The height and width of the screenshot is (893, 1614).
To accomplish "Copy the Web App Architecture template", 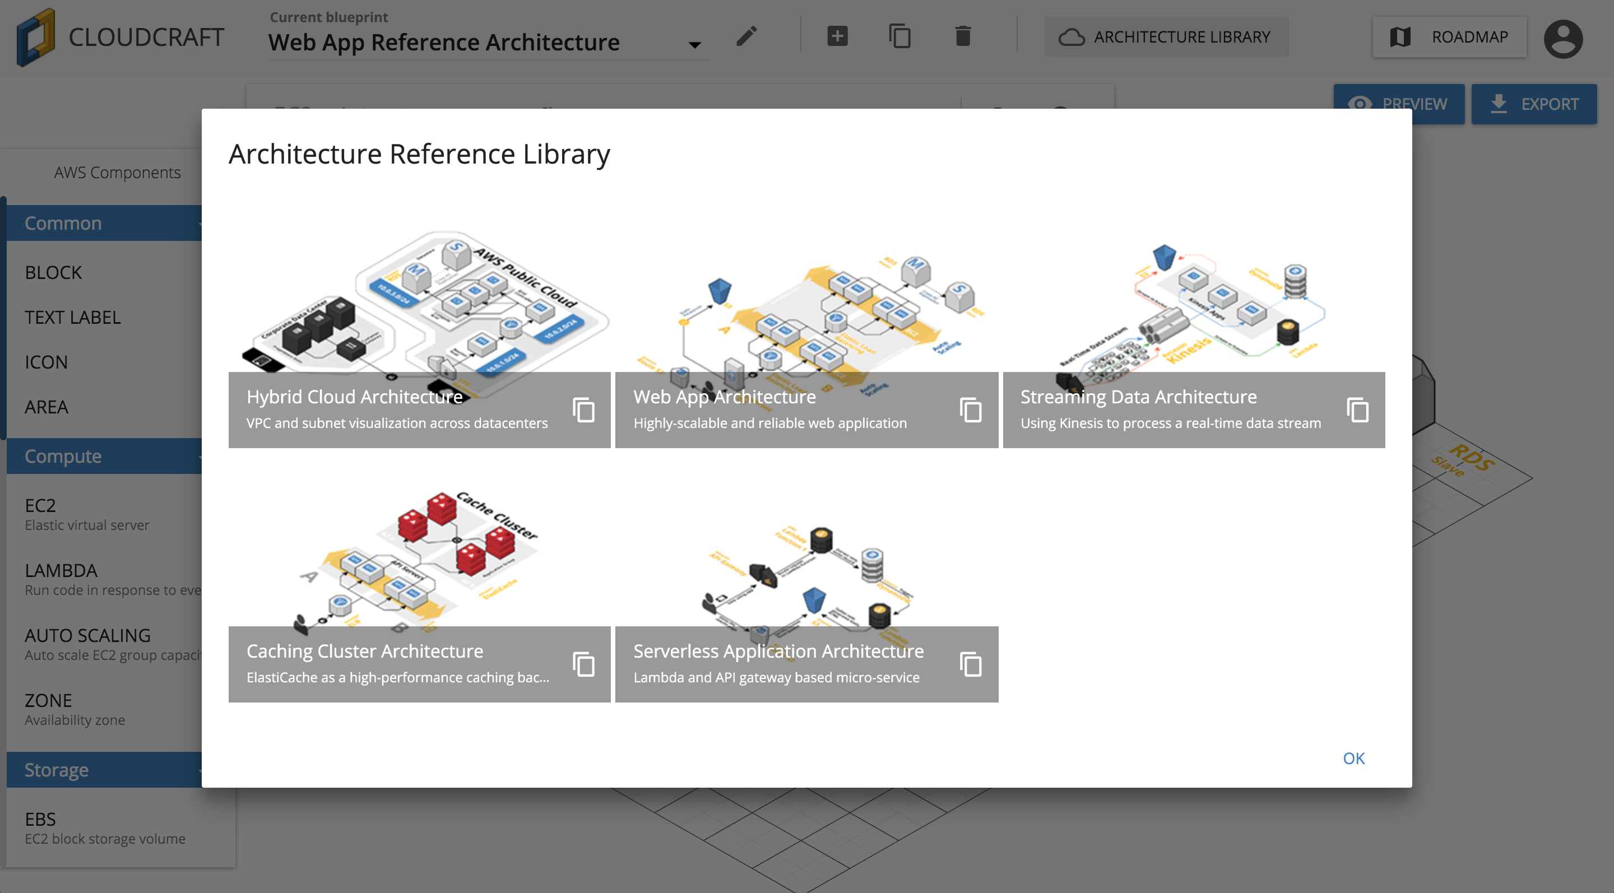I will [x=971, y=410].
